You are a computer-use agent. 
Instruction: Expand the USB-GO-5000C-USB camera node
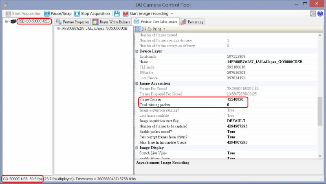click(x=7, y=21)
